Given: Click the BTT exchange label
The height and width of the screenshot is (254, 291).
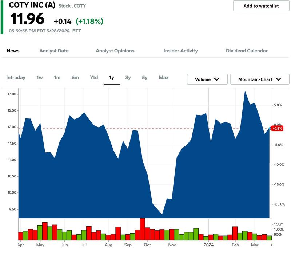Looking at the screenshot, I should 77,31.
